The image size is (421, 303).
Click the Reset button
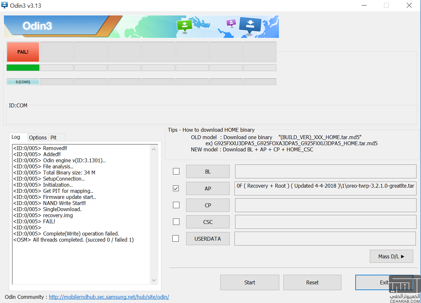312,282
